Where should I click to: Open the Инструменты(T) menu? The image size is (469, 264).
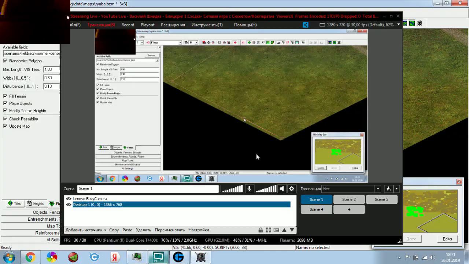coord(207,25)
